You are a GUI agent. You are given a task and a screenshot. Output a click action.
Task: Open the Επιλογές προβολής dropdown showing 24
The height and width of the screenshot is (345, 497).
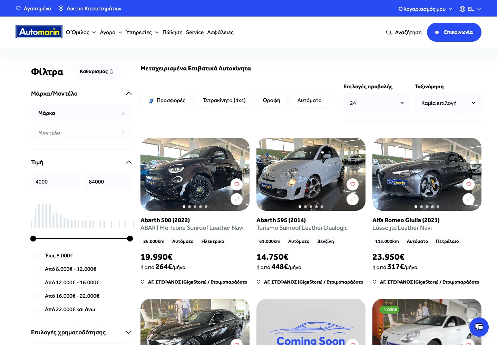click(x=377, y=103)
